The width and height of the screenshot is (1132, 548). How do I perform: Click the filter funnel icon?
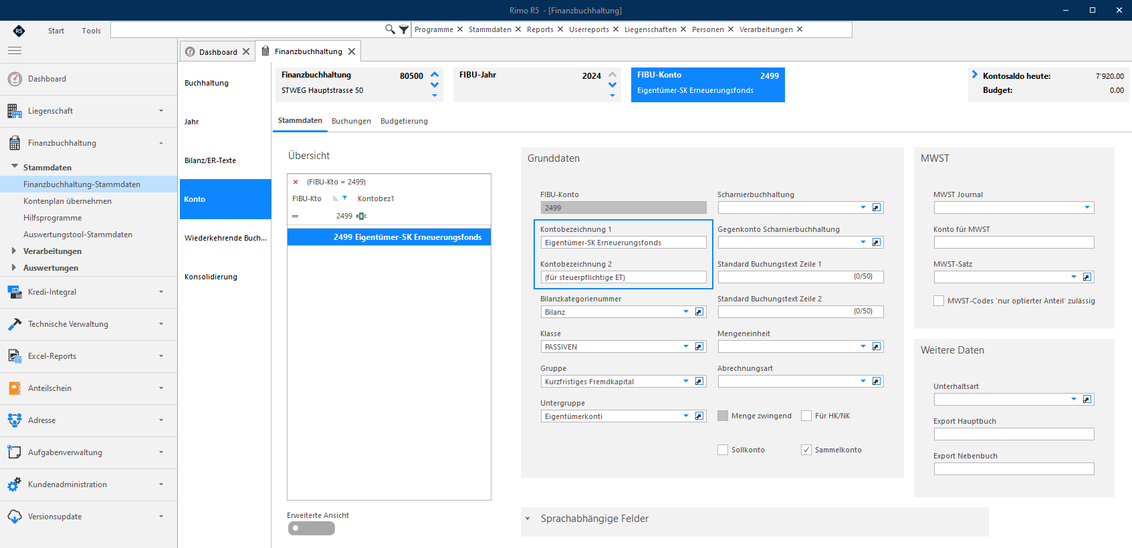[404, 29]
